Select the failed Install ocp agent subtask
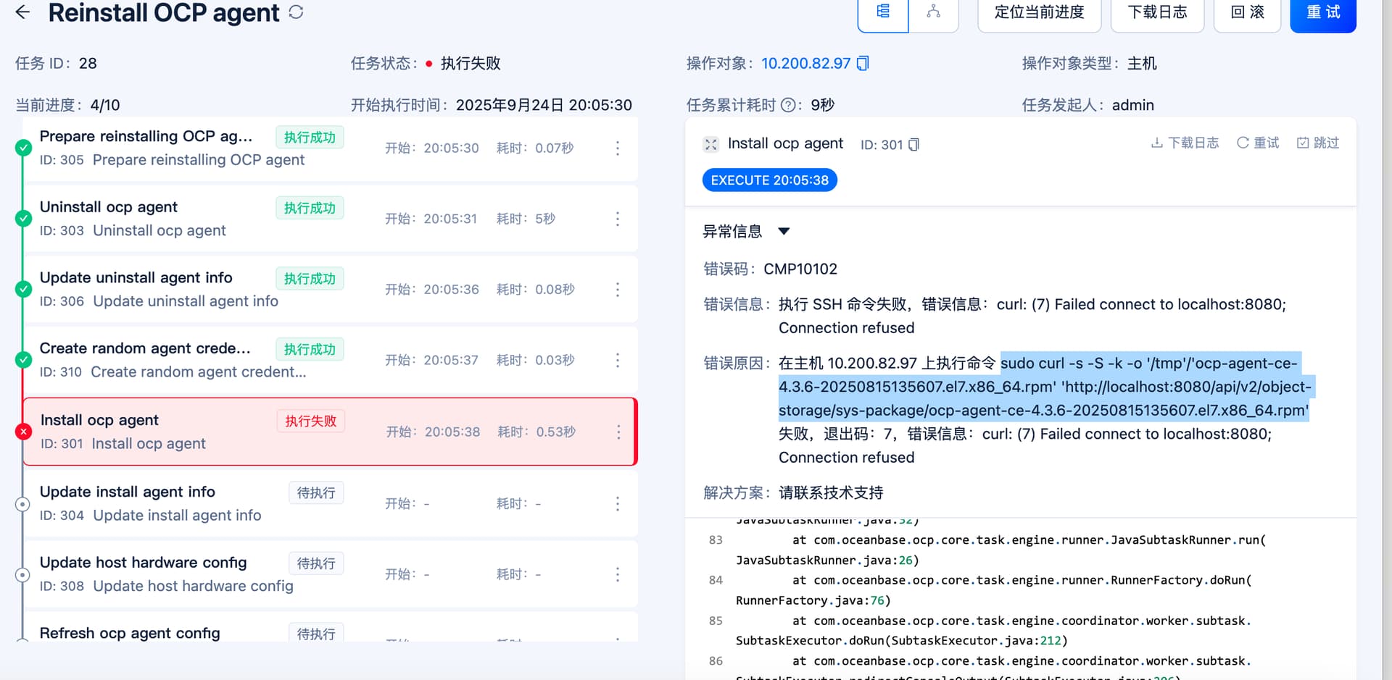 coord(331,432)
